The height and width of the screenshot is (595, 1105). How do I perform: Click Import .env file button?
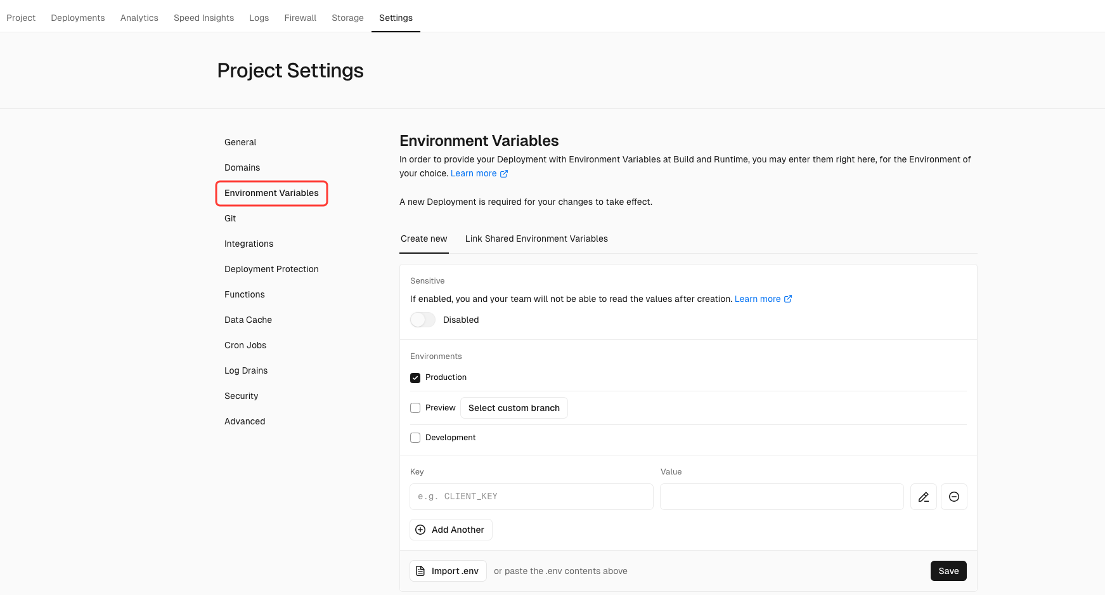(448, 571)
